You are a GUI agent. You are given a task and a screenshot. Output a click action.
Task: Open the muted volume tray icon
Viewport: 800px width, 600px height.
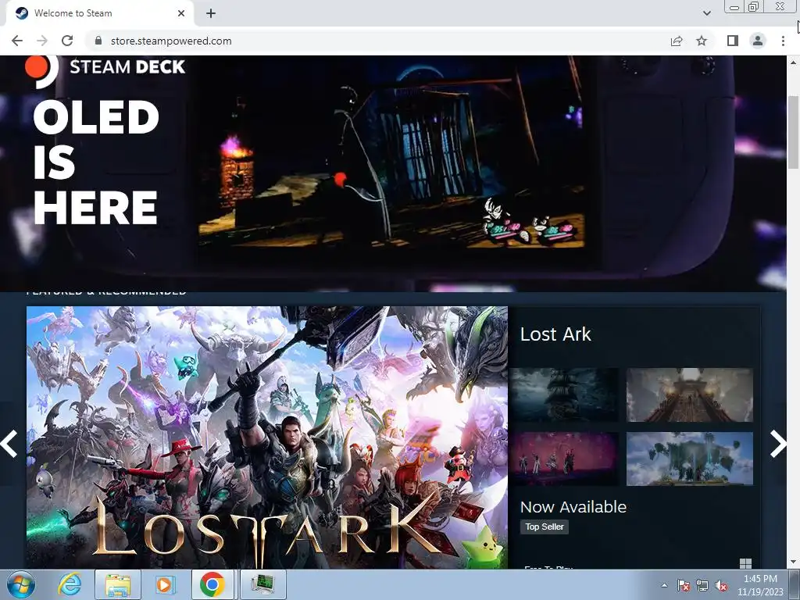coord(721,585)
